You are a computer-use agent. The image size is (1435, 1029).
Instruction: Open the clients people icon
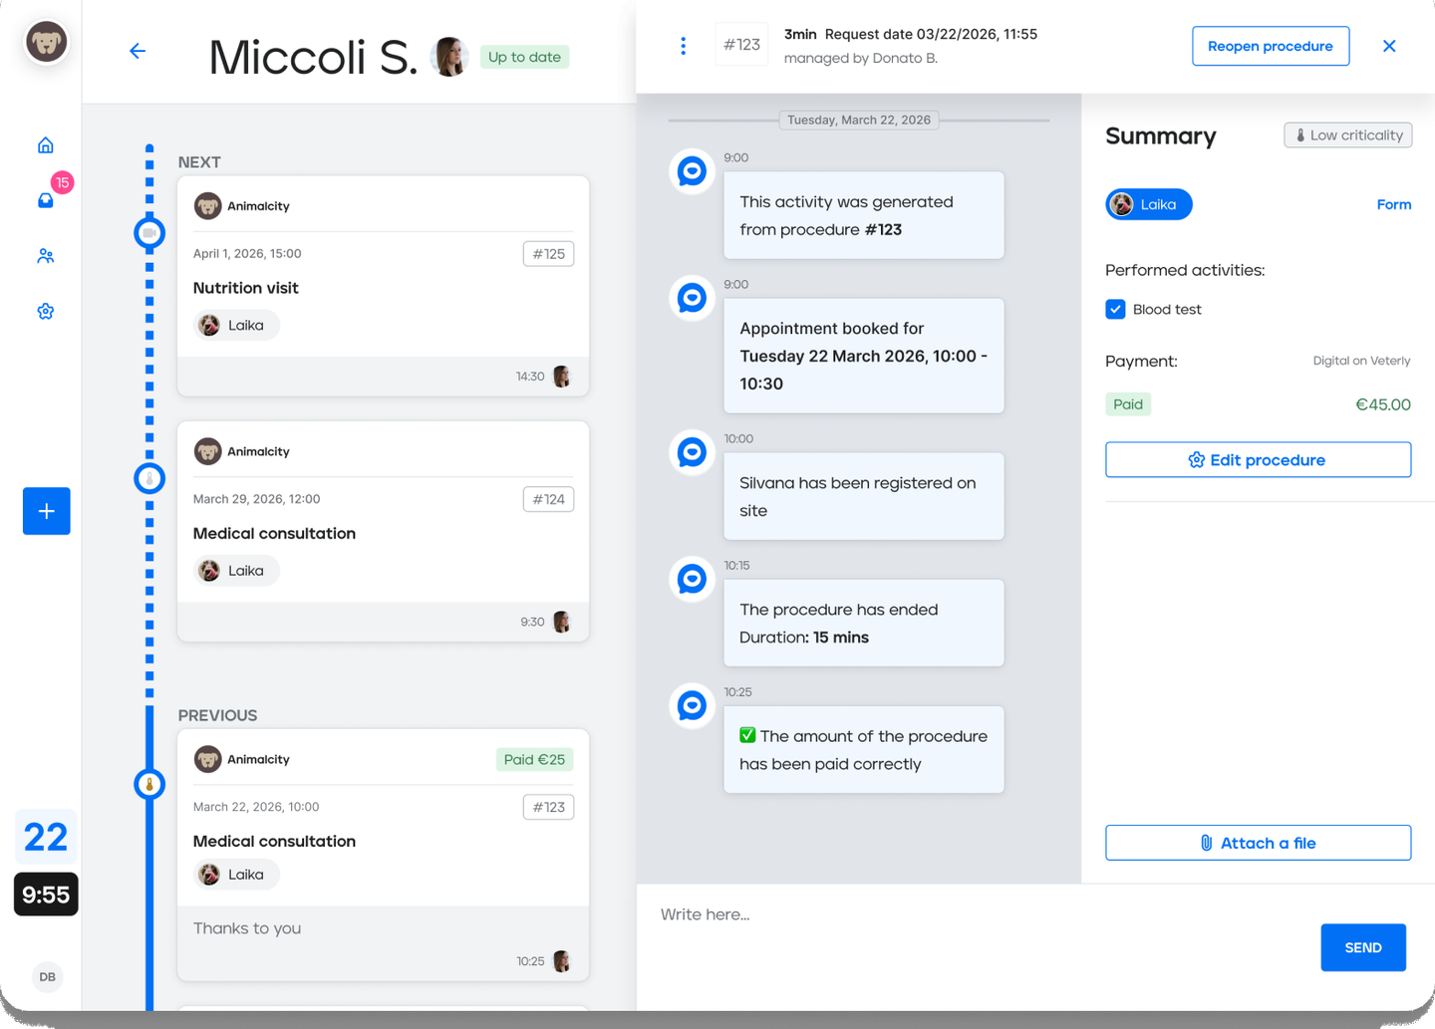[x=46, y=256]
